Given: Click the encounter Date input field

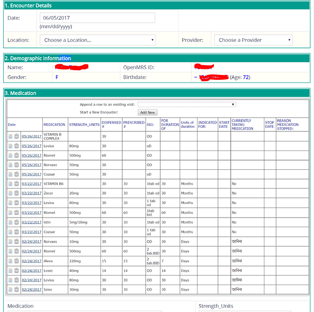Looking at the screenshot, I should pos(97,18).
